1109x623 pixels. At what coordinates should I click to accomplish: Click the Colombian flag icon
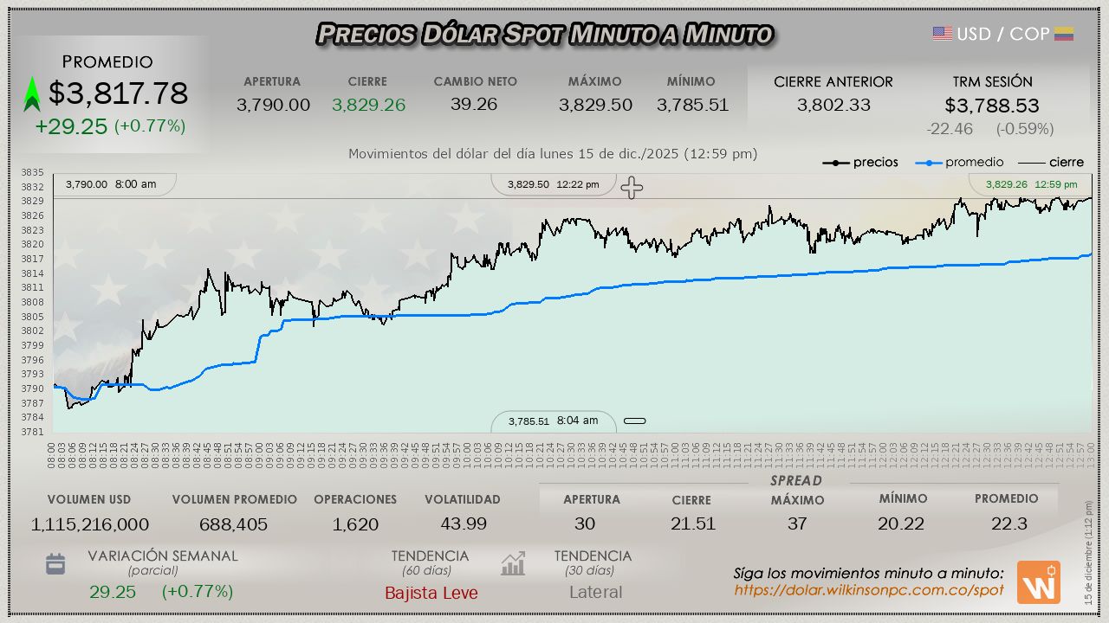point(1064,34)
